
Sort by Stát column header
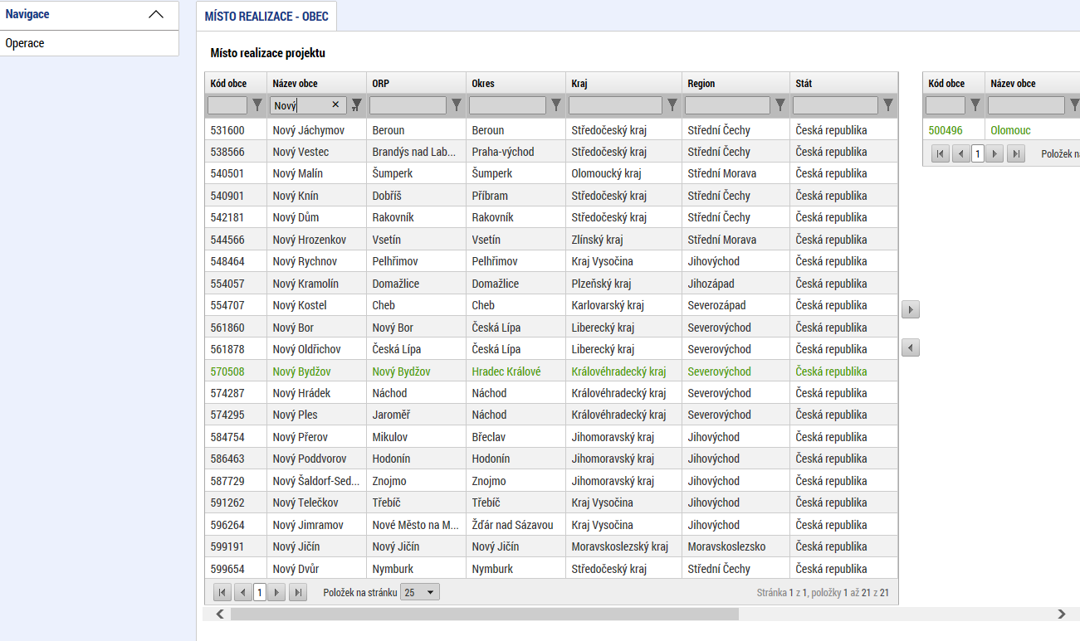(843, 83)
